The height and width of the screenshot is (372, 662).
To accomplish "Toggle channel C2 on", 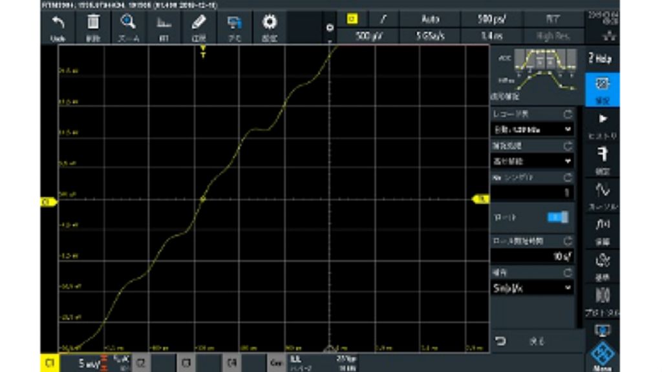I will [140, 364].
